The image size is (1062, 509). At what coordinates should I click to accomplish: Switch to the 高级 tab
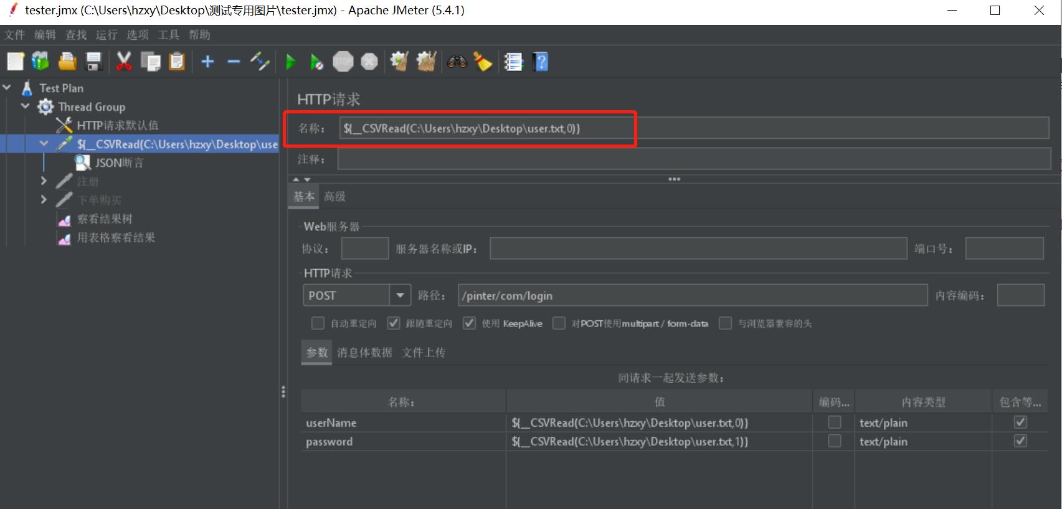(334, 196)
